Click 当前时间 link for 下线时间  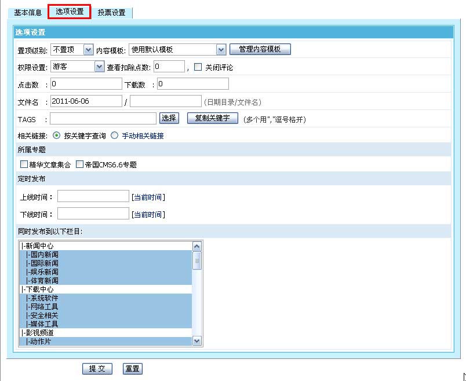pos(148,215)
